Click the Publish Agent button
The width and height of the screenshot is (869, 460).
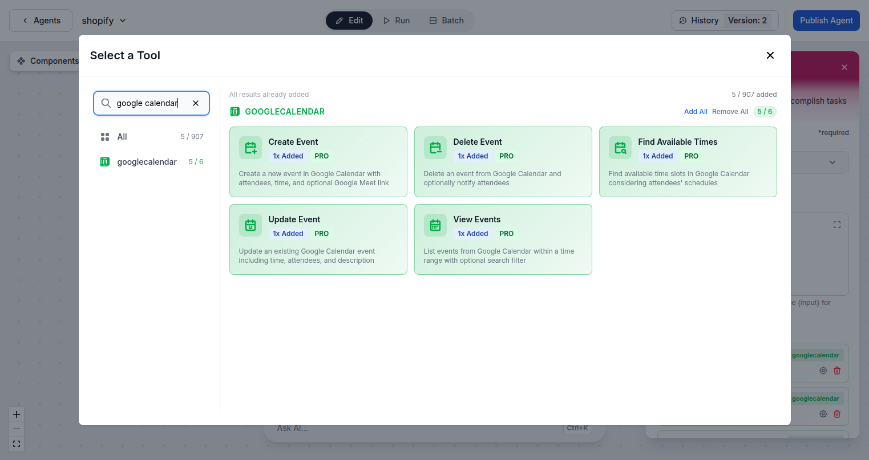point(826,20)
